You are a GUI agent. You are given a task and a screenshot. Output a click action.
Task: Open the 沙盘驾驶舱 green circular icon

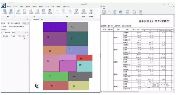[84, 11]
